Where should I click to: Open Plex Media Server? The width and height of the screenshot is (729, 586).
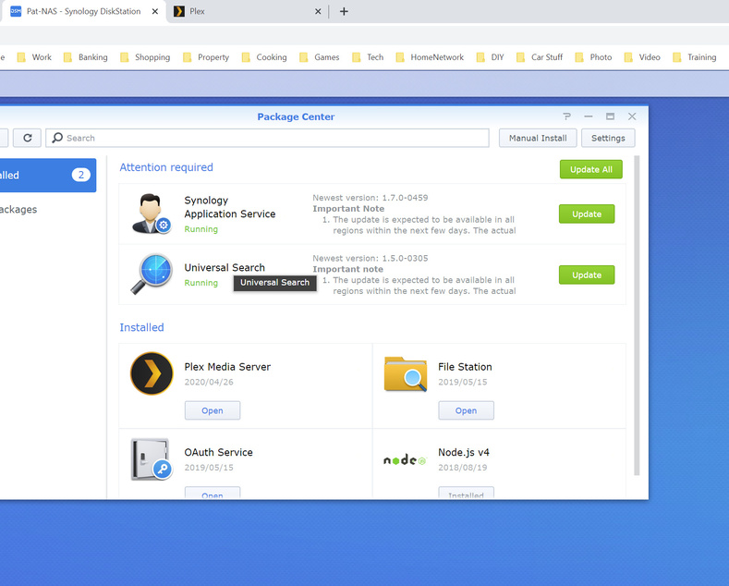(213, 410)
